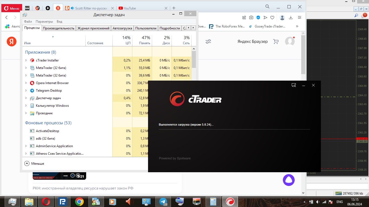Add page to favorites with the heart icon
Image resolution: width=369 pixels, height=207 pixels.
tap(272, 17)
